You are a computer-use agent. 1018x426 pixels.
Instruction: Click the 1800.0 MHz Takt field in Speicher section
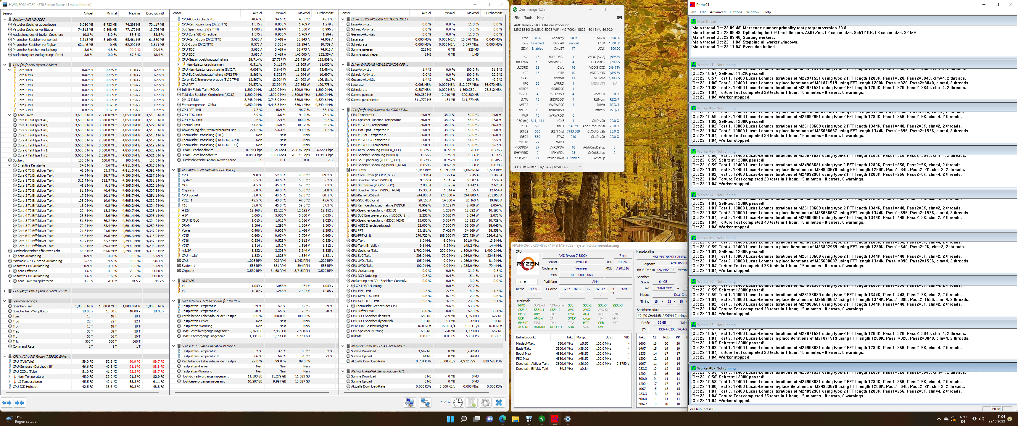[x=663, y=288]
